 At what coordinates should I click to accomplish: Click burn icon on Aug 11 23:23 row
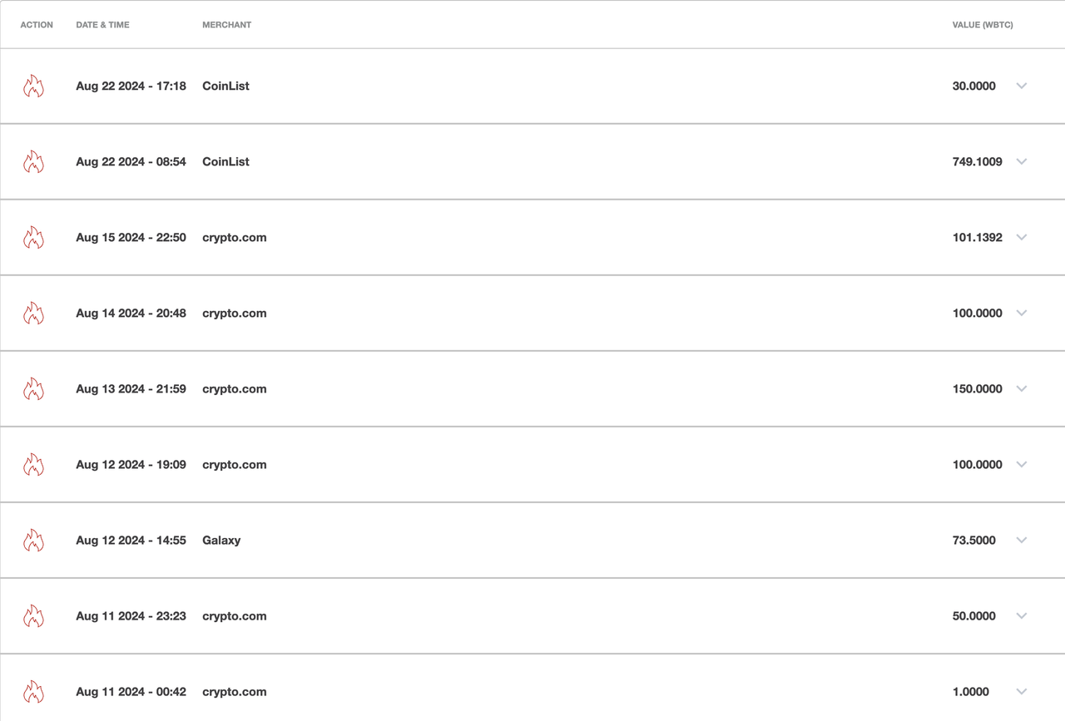33,615
